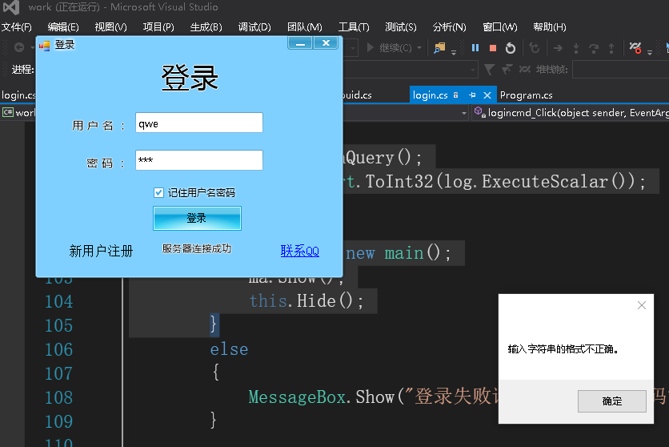Open the Debug (调试) menu
The height and width of the screenshot is (447, 669).
[x=254, y=27]
